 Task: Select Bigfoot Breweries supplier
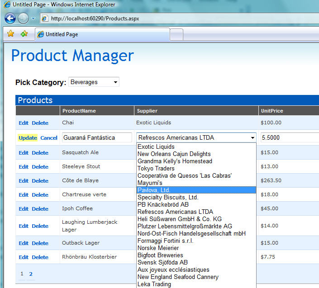[196, 255]
